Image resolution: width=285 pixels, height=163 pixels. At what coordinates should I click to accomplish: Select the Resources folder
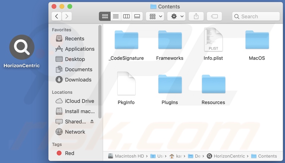tap(213, 90)
